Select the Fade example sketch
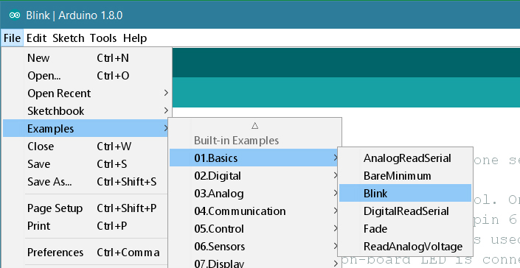The height and width of the screenshot is (268, 520). pyautogui.click(x=405, y=229)
